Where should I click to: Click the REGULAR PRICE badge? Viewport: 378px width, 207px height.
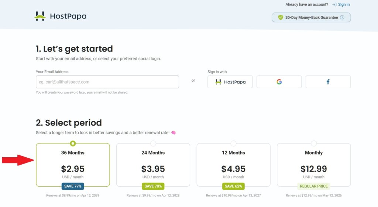click(314, 186)
